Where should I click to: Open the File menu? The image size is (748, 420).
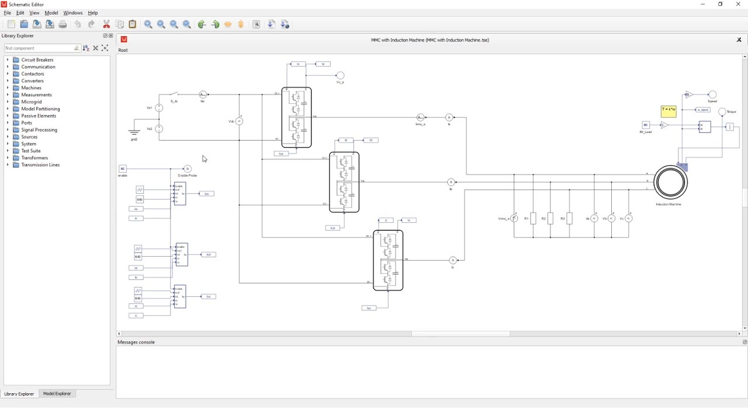8,13
